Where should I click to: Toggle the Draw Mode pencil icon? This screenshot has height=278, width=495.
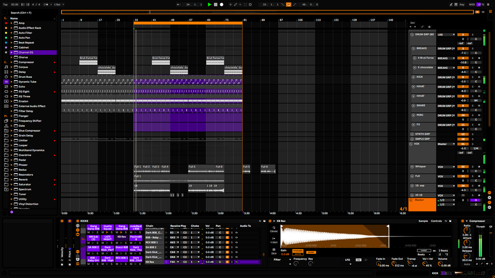coord(451,4)
